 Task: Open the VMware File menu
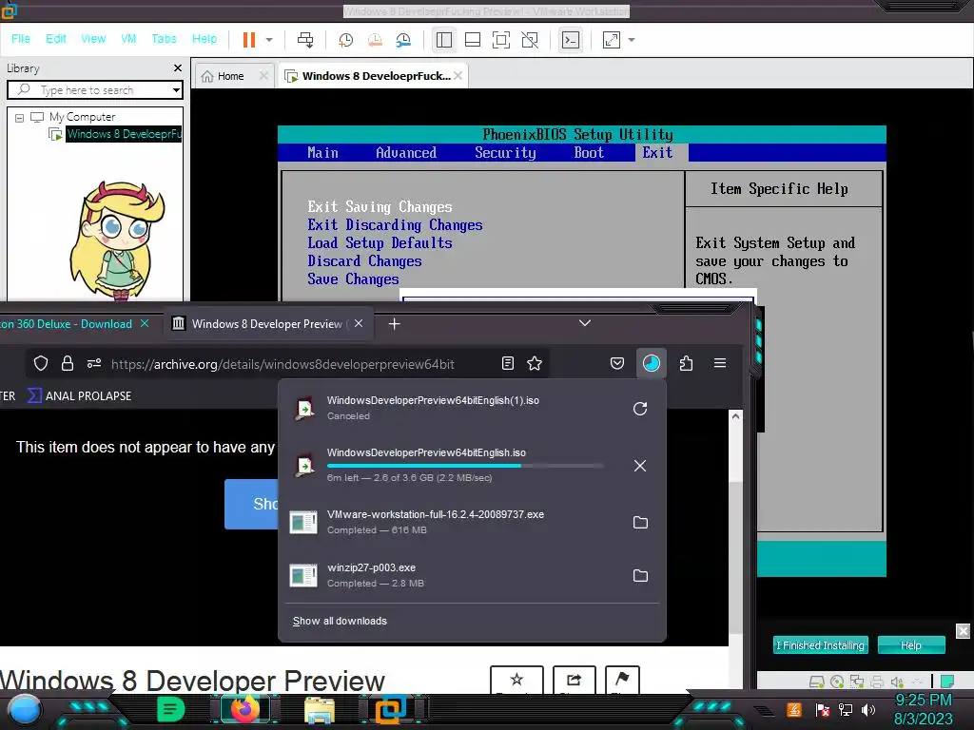(21, 38)
